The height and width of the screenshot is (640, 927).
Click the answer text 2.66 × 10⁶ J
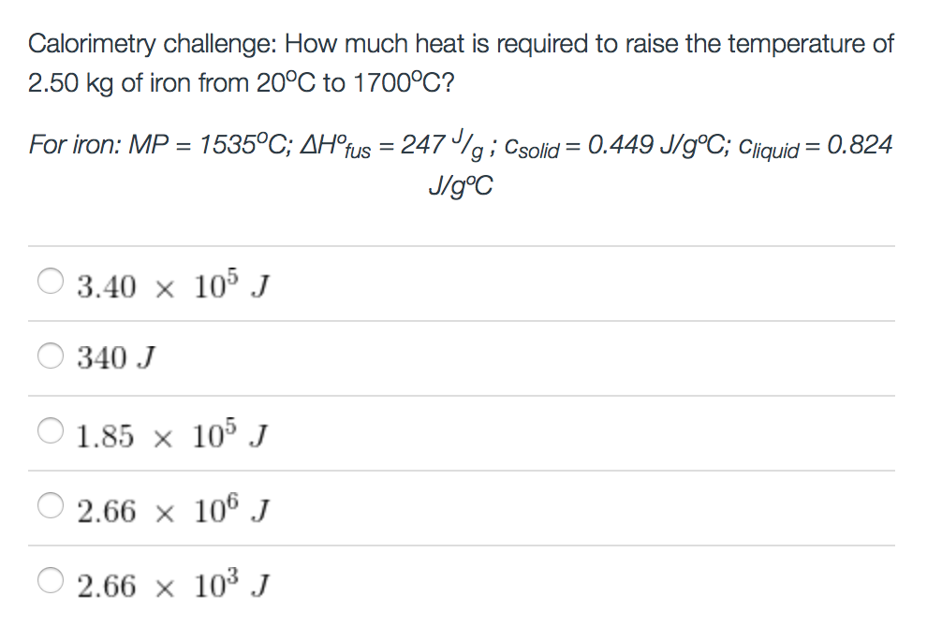click(173, 508)
